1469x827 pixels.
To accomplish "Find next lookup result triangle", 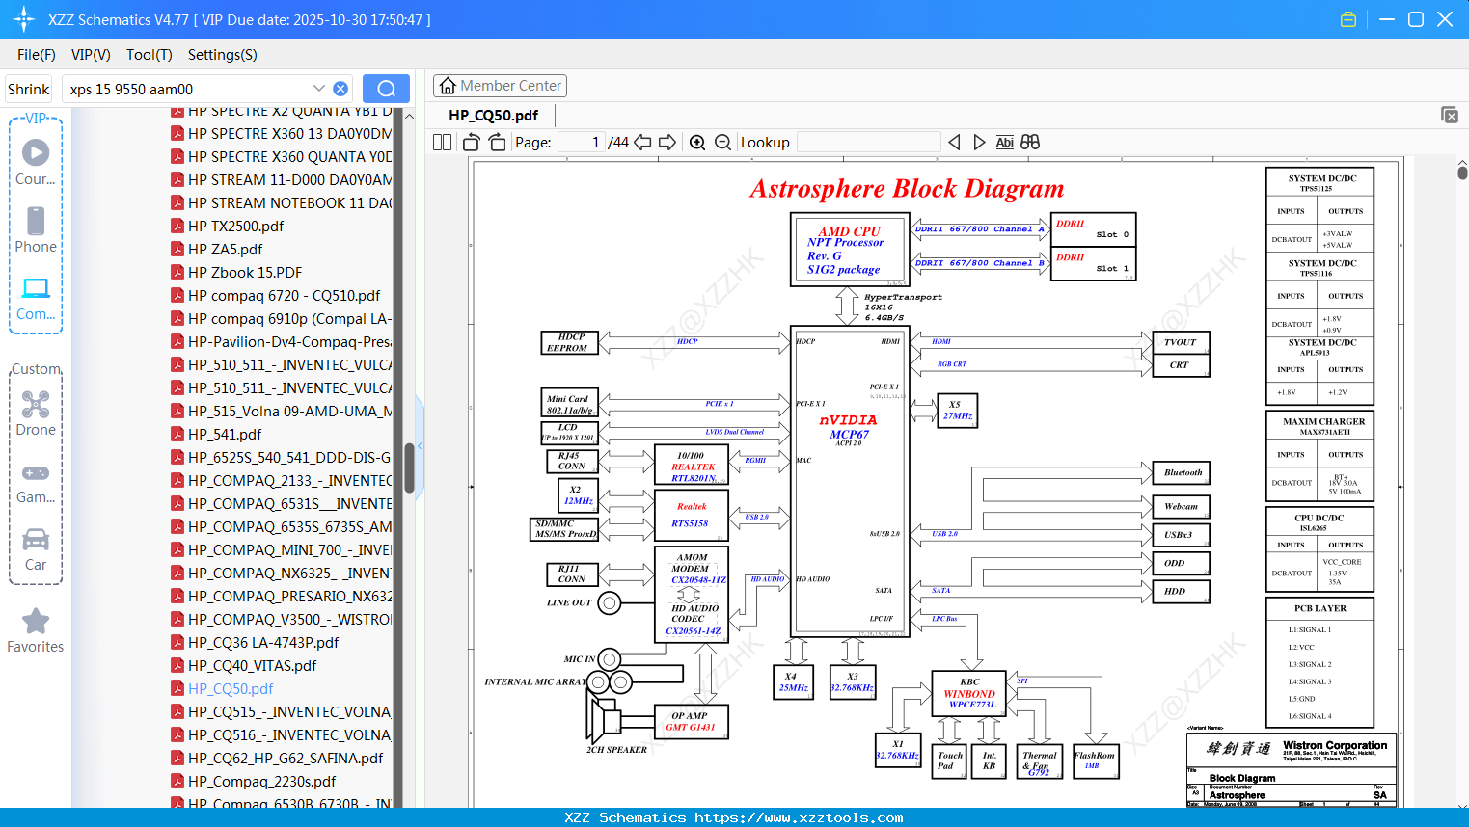I will click(979, 142).
